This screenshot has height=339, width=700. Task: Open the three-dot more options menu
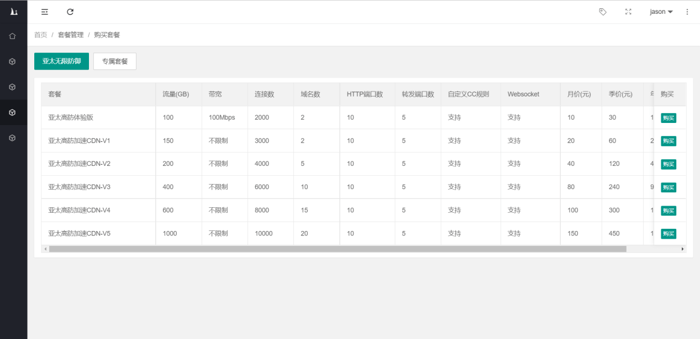(x=687, y=12)
